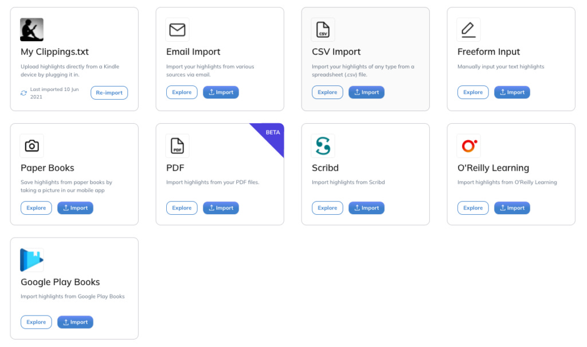
Task: Click 'Import highlights from O'Reilly Learning' description
Action: click(x=507, y=183)
